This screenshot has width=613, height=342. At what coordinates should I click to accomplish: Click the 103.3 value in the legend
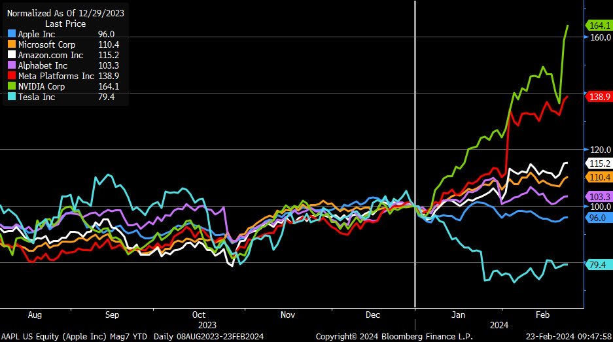pyautogui.click(x=109, y=65)
